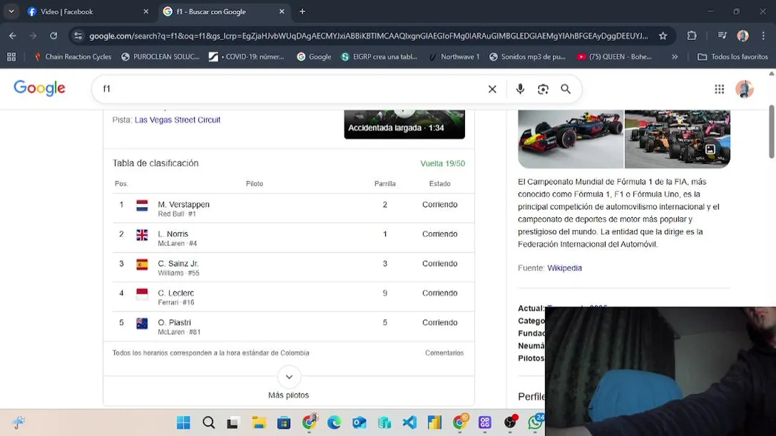Screen dimensions: 776x436
Task: Go to Google homepage logo
Action: (x=39, y=88)
